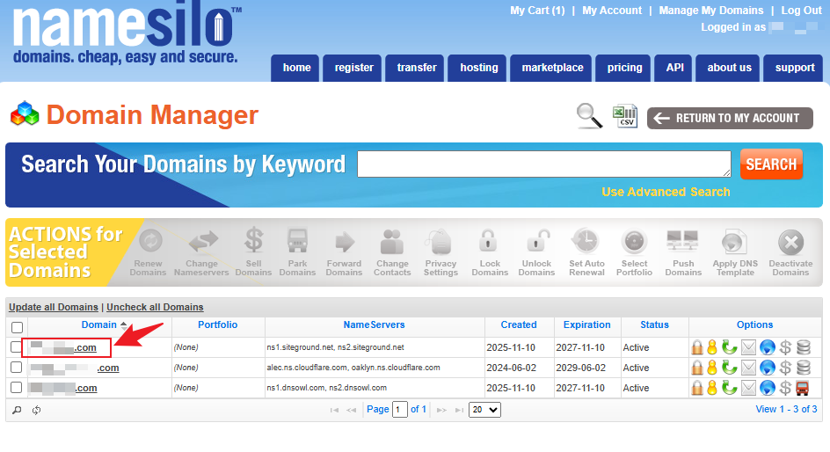830x452 pixels.
Task: Click the grid refresh icon in table footer
Action: tap(37, 410)
